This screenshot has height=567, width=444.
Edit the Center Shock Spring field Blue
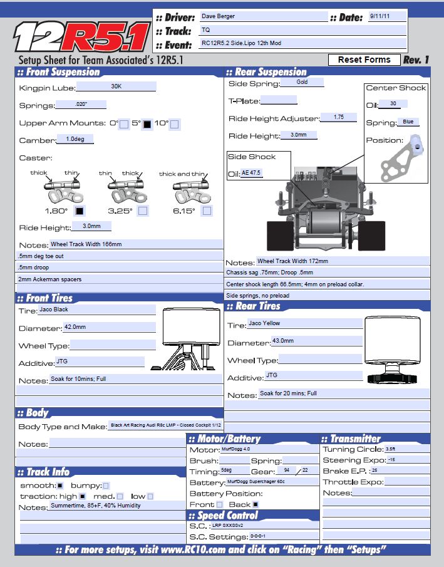[408, 122]
